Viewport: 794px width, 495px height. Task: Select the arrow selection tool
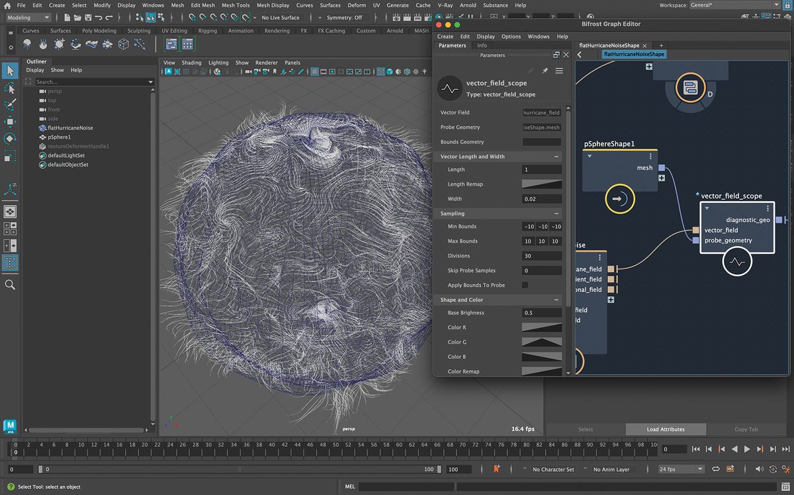(10, 71)
